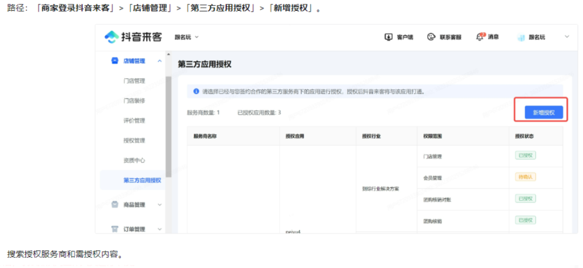Click the 联系客服 chat icon
583x268 pixels.
(431, 37)
